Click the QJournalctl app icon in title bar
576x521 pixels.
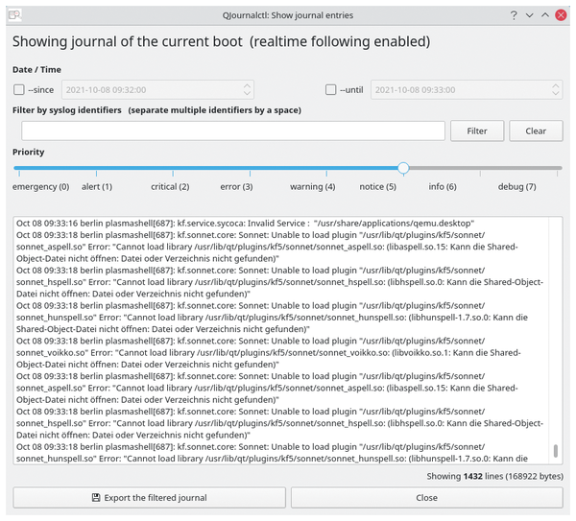click(x=15, y=15)
